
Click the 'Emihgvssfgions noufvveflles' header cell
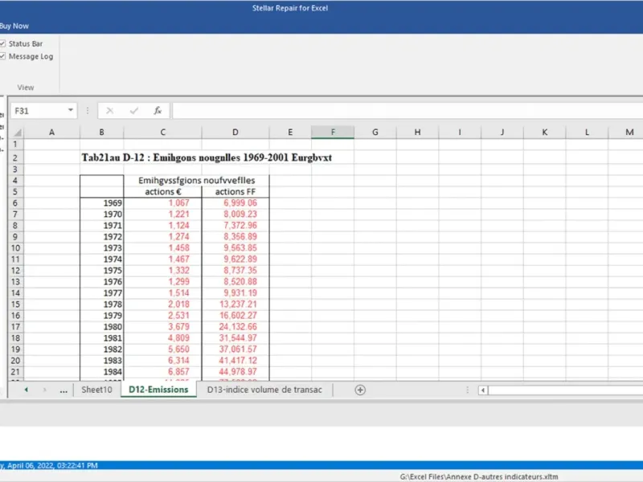(196, 180)
